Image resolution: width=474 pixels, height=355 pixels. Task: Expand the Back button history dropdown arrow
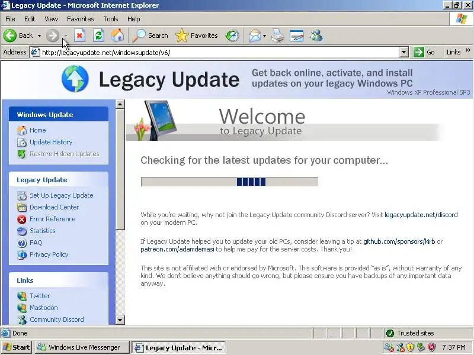click(39, 35)
